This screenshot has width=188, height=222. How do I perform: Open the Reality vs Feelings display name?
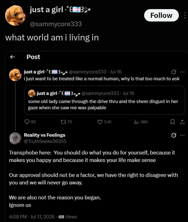point(45,135)
